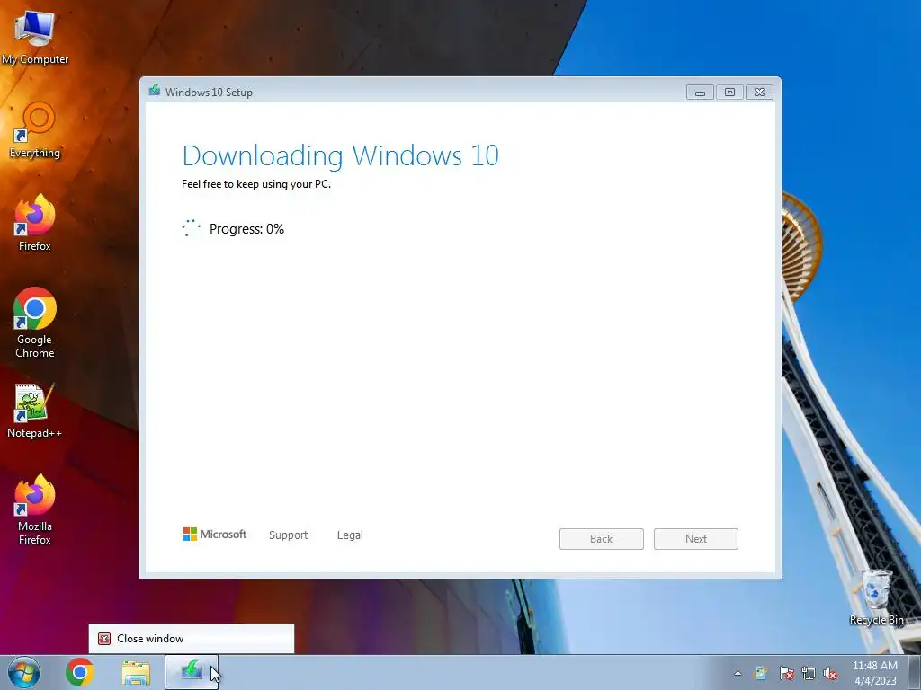Click the spinning progress indicator
This screenshot has width=921, height=690.
click(192, 228)
